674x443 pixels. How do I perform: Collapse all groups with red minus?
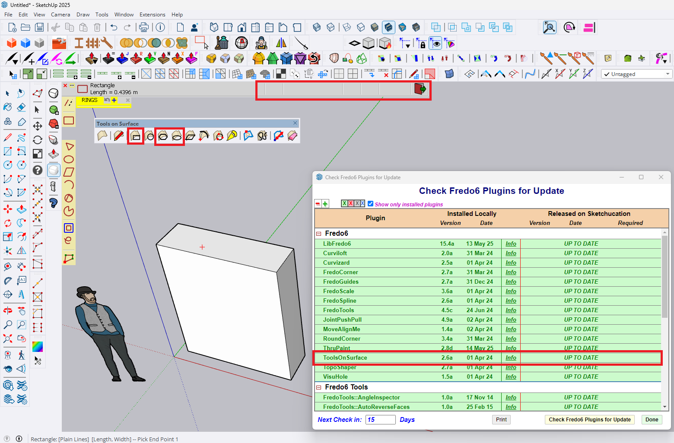tap(318, 204)
